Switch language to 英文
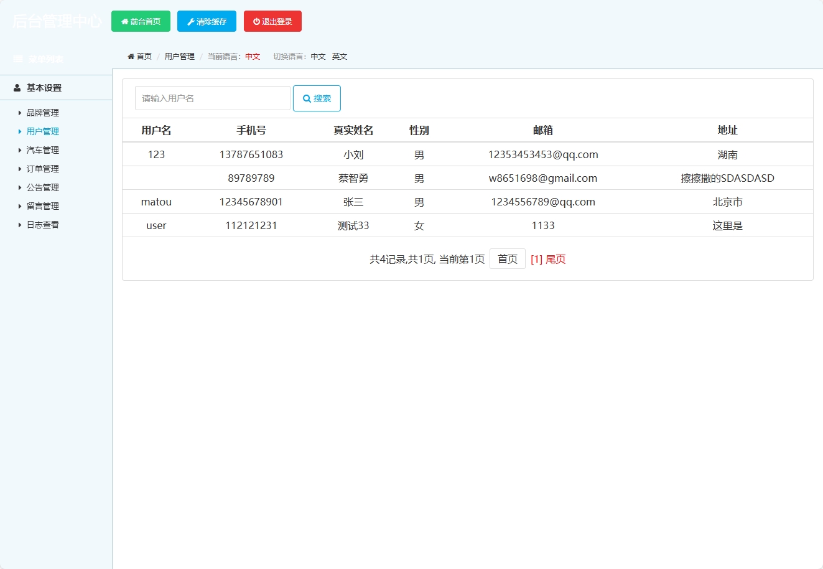This screenshot has height=569, width=823. tap(339, 56)
